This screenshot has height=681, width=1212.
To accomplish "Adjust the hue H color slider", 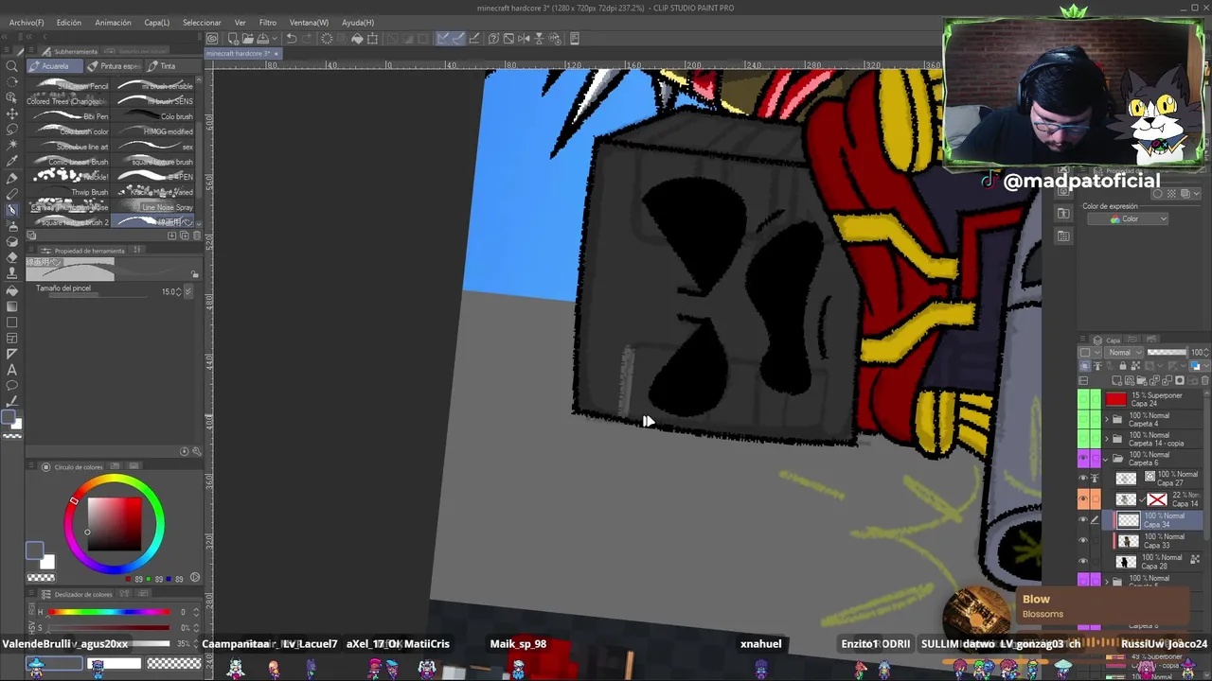I will point(109,612).
